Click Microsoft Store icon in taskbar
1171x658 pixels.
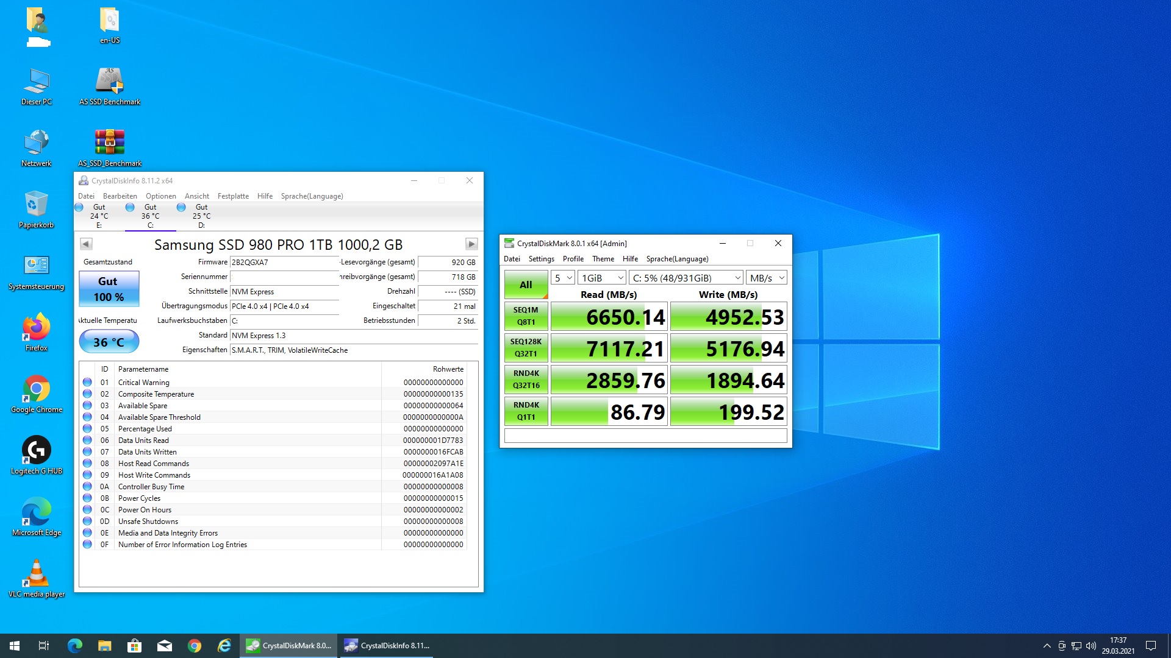[x=134, y=646]
